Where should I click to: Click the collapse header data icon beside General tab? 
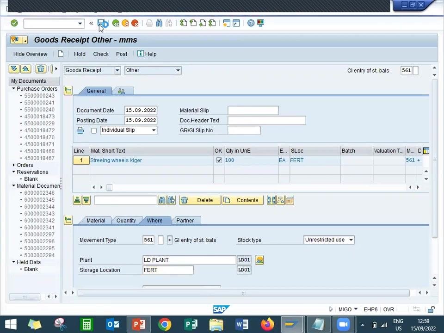(x=68, y=91)
